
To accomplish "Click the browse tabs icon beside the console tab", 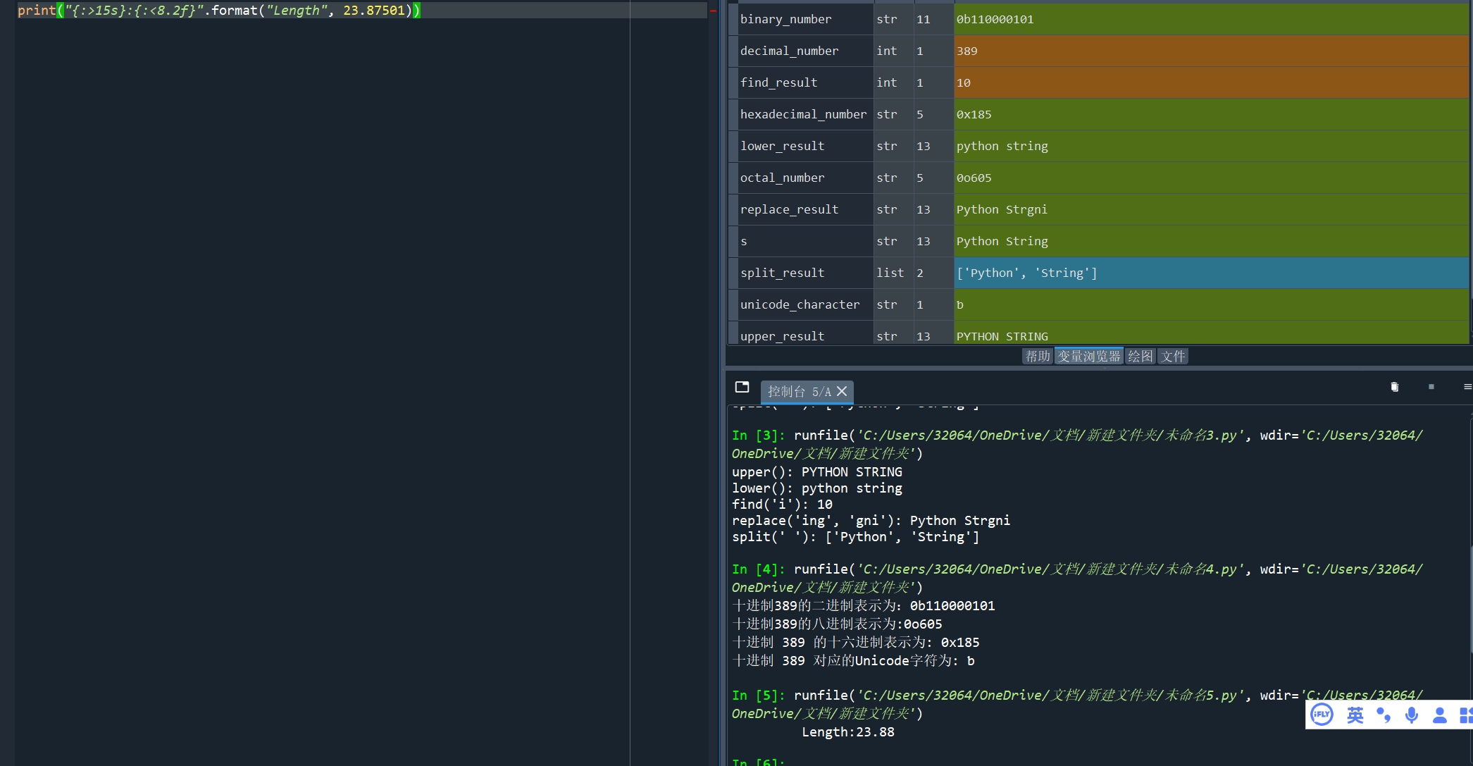I will tap(742, 387).
